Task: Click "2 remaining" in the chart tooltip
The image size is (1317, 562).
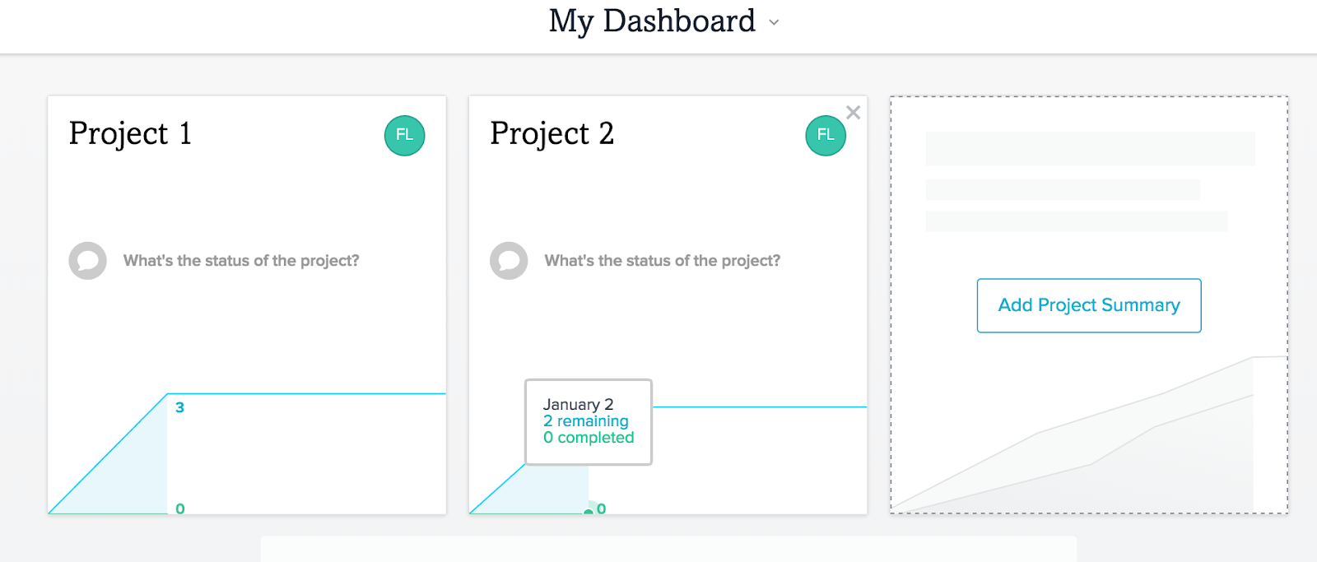Action: 585,421
